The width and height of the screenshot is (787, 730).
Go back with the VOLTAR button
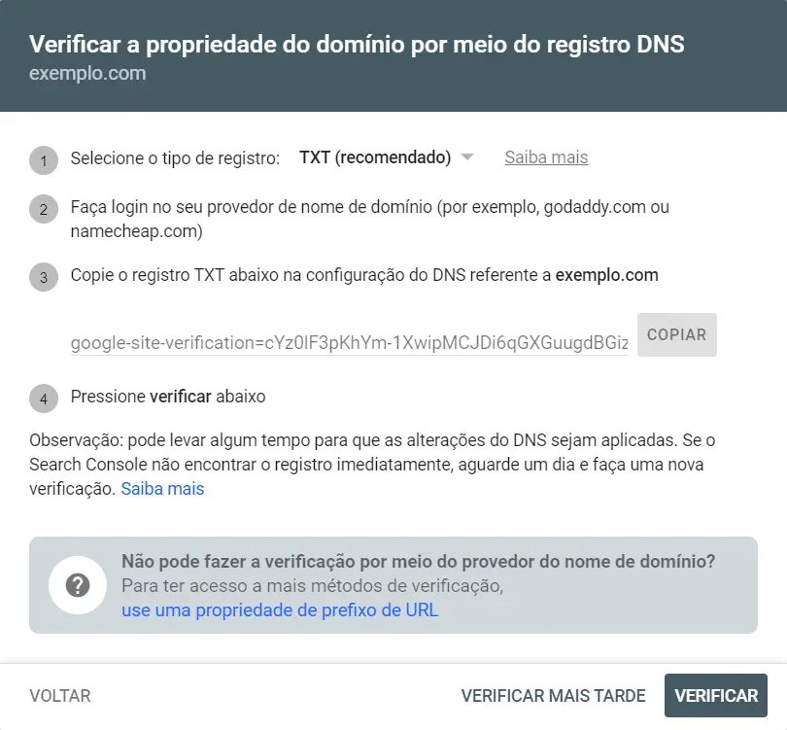pos(59,696)
